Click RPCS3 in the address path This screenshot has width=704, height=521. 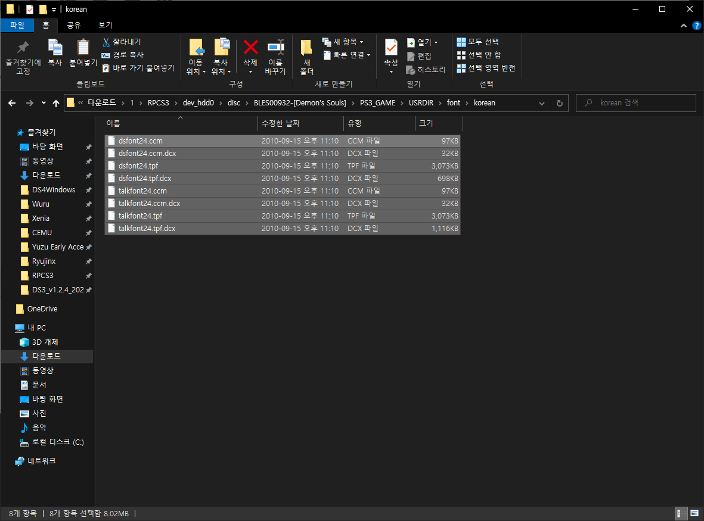[159, 102]
